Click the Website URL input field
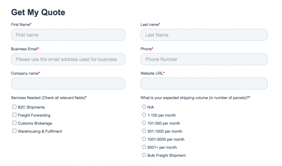 pos(204,84)
